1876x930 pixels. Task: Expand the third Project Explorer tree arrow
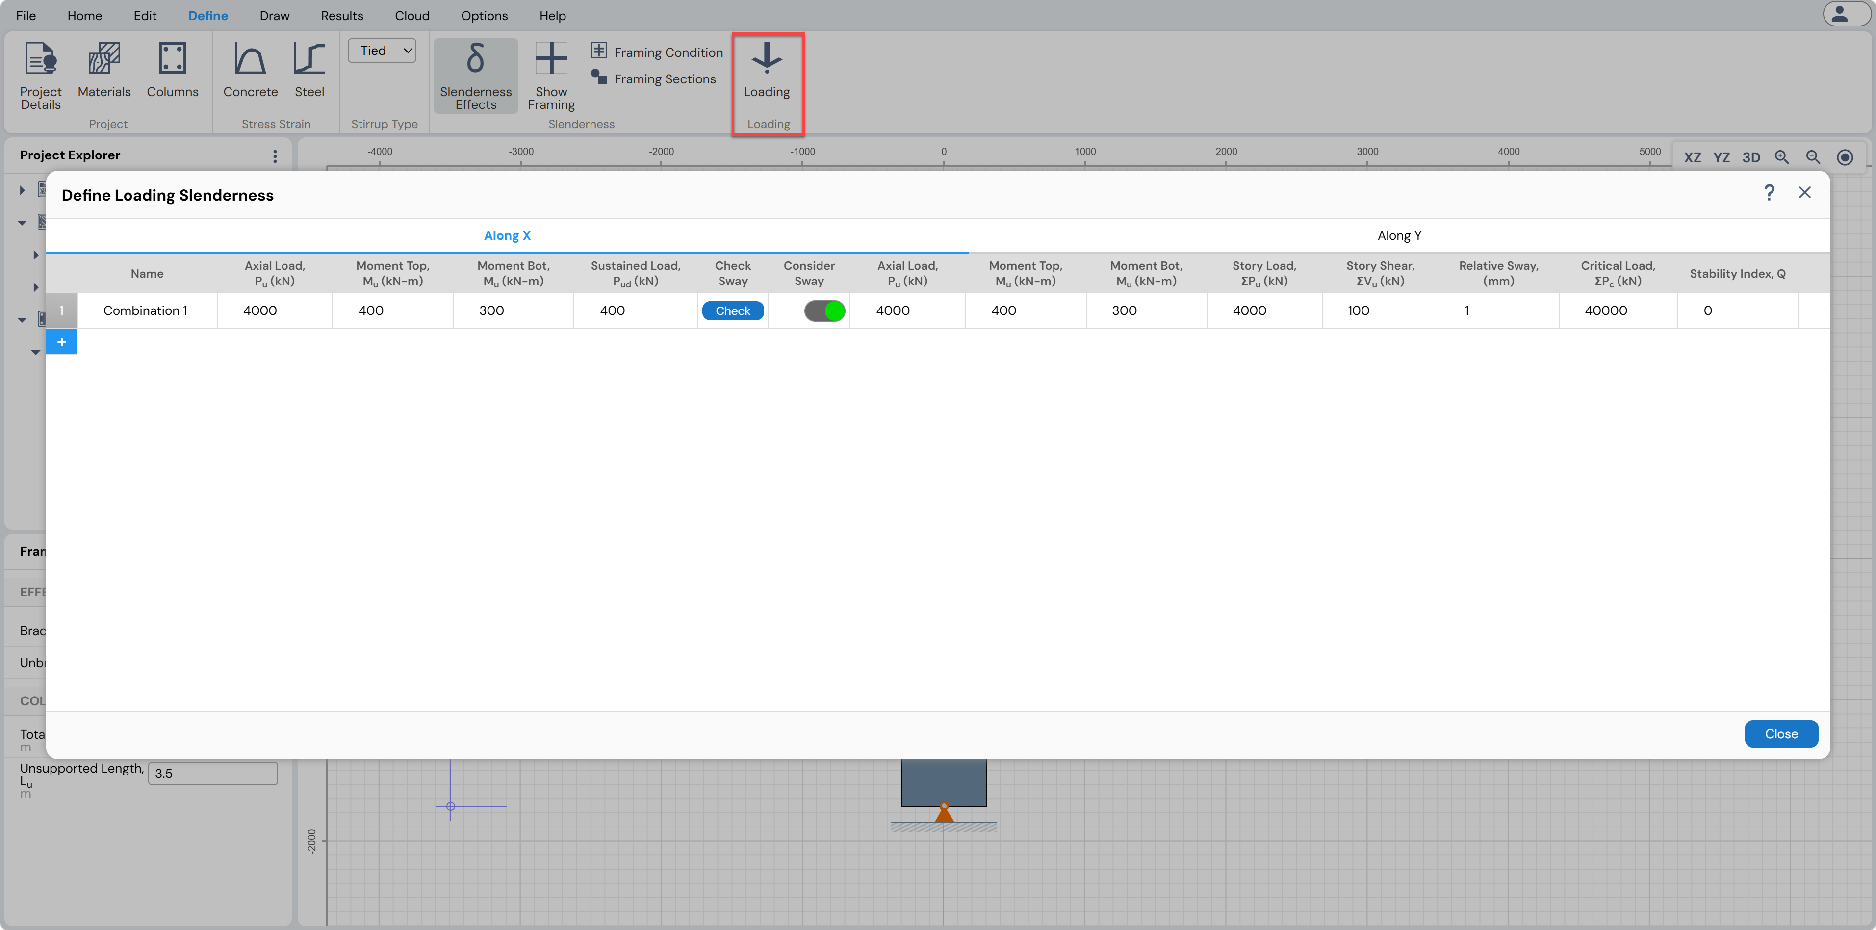35,255
